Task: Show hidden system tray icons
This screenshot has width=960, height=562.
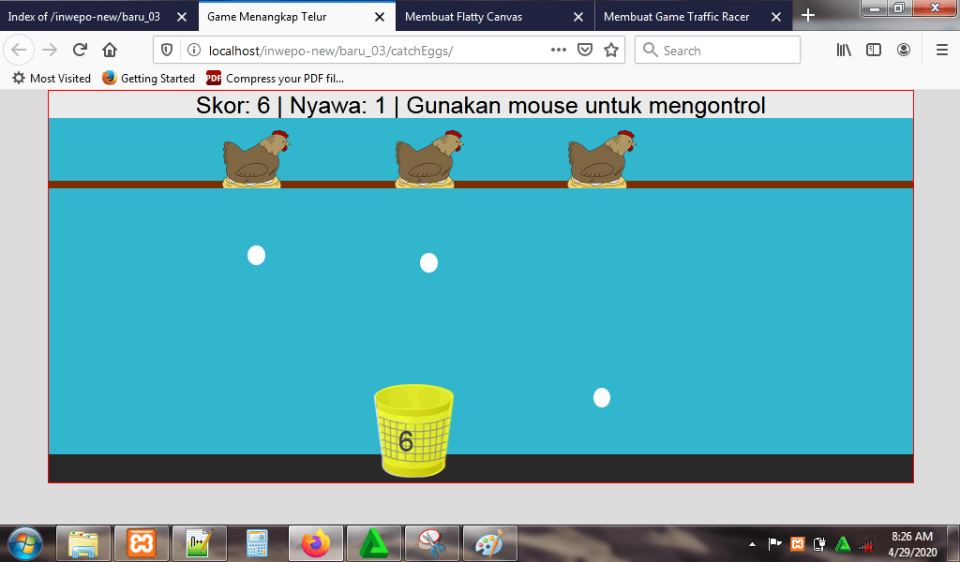Action: pos(752,544)
